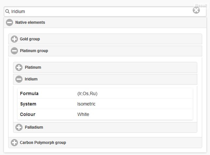Click the Formula row value (Ir,Os,Ru)

coord(87,94)
